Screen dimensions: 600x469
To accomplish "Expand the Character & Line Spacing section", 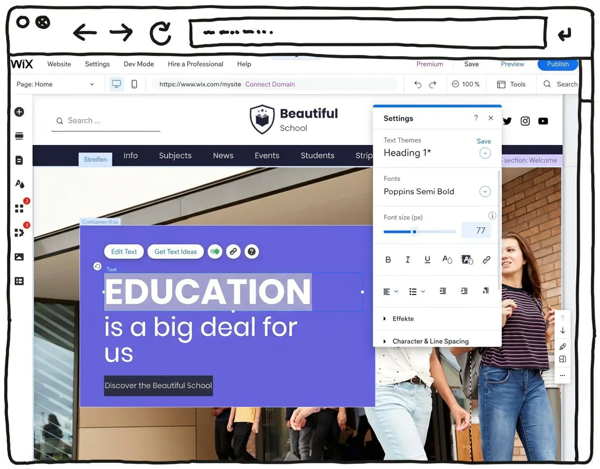I will pyautogui.click(x=430, y=341).
